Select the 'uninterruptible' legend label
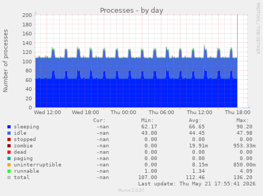 [x=38, y=165]
